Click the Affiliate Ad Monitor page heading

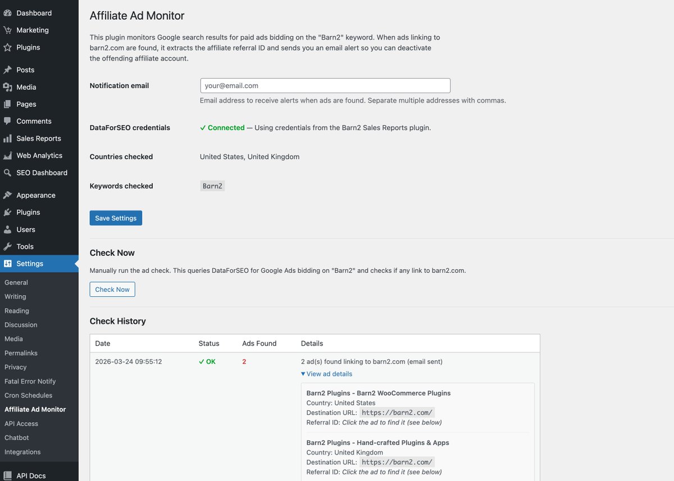[x=137, y=16]
